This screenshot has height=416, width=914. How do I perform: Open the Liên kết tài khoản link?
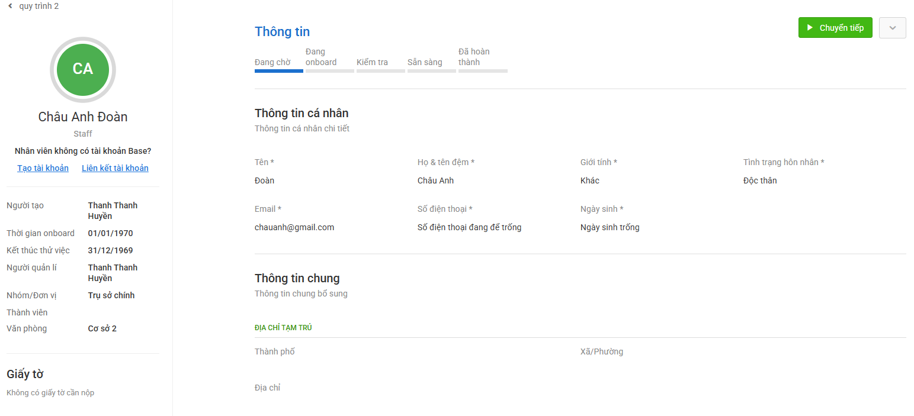pos(115,168)
